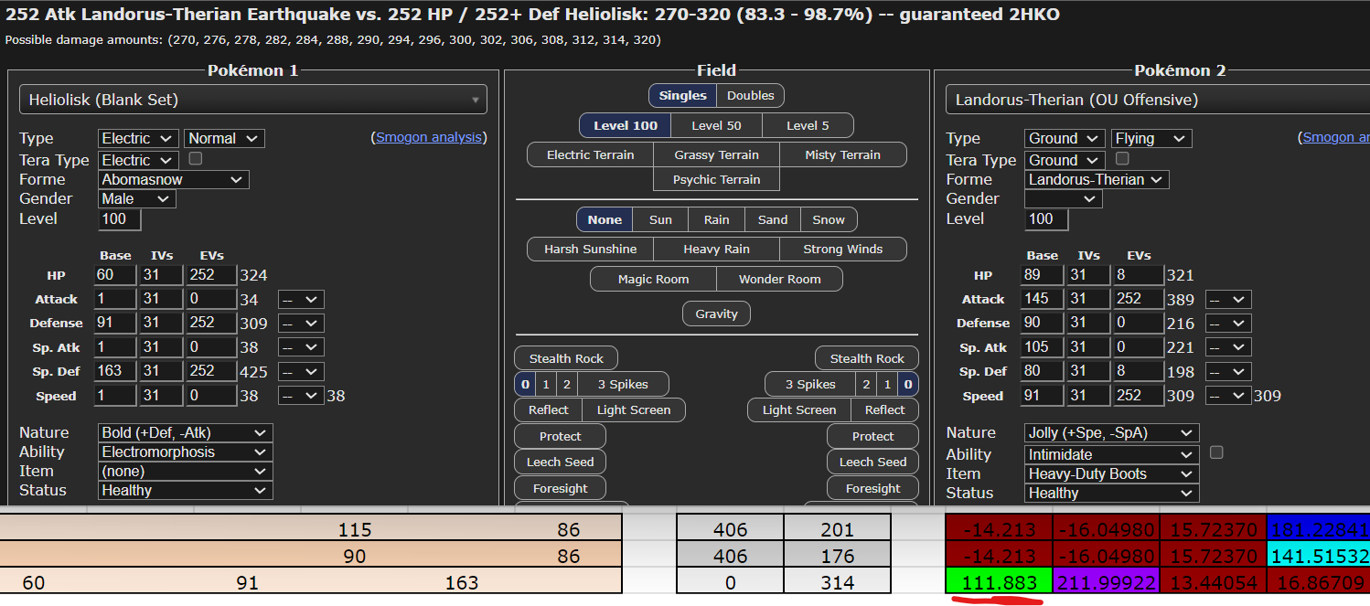
Task: Open the Male Gender dropdown
Action: tap(136, 198)
